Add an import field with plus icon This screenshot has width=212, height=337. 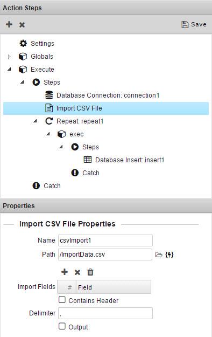pos(65,272)
